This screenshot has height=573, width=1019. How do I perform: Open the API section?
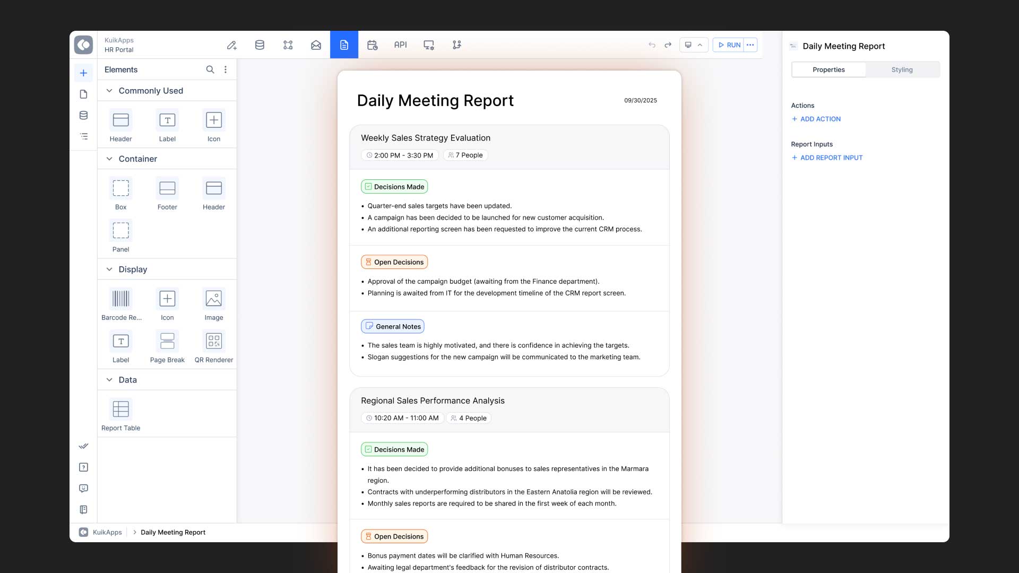[x=400, y=45]
